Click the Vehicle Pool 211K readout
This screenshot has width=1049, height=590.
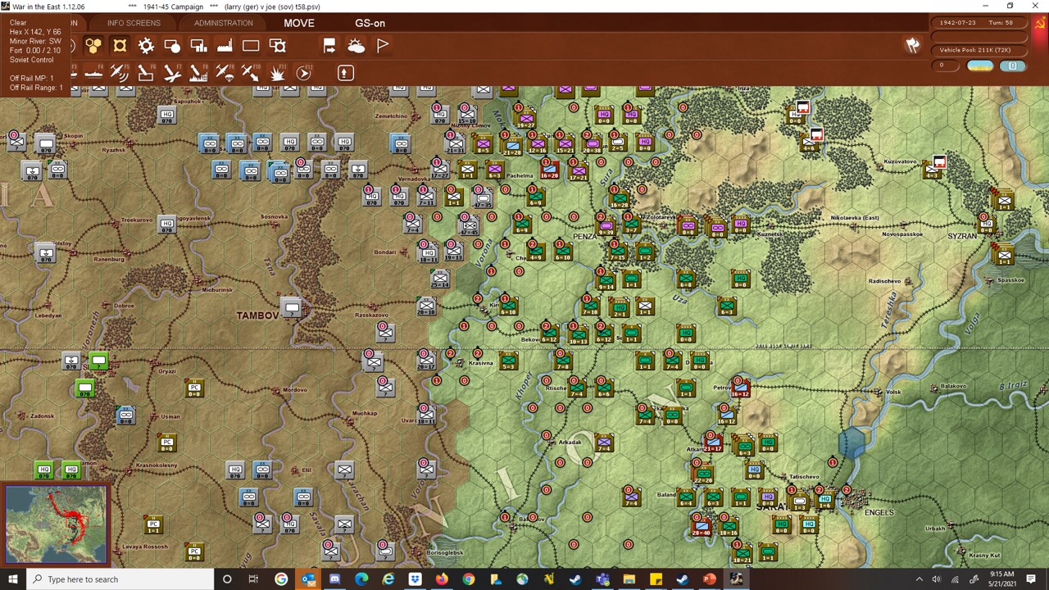[x=979, y=50]
